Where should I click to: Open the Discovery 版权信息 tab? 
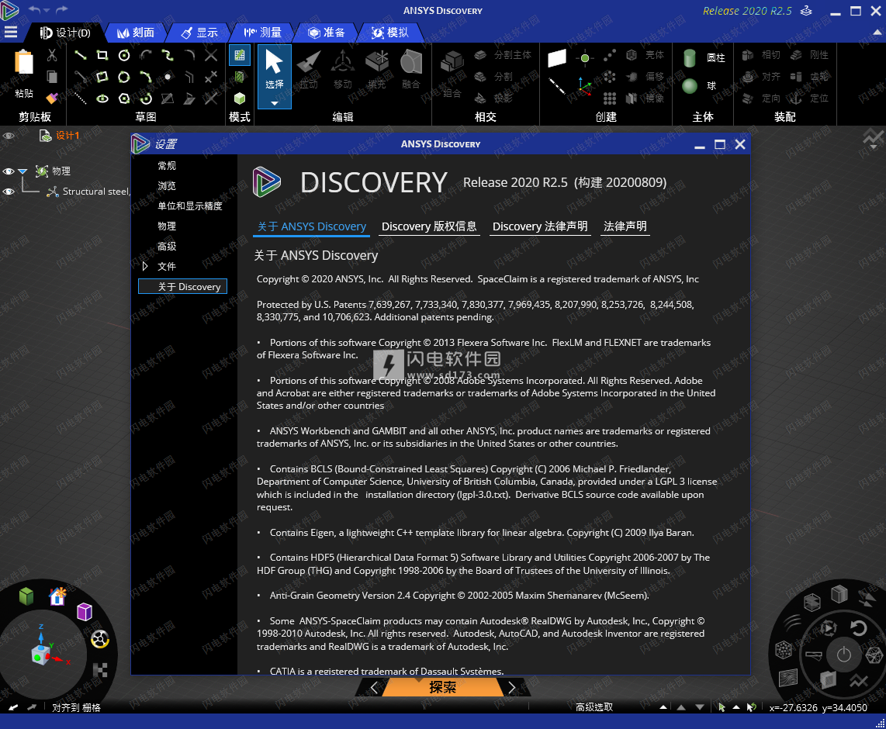[x=429, y=226]
